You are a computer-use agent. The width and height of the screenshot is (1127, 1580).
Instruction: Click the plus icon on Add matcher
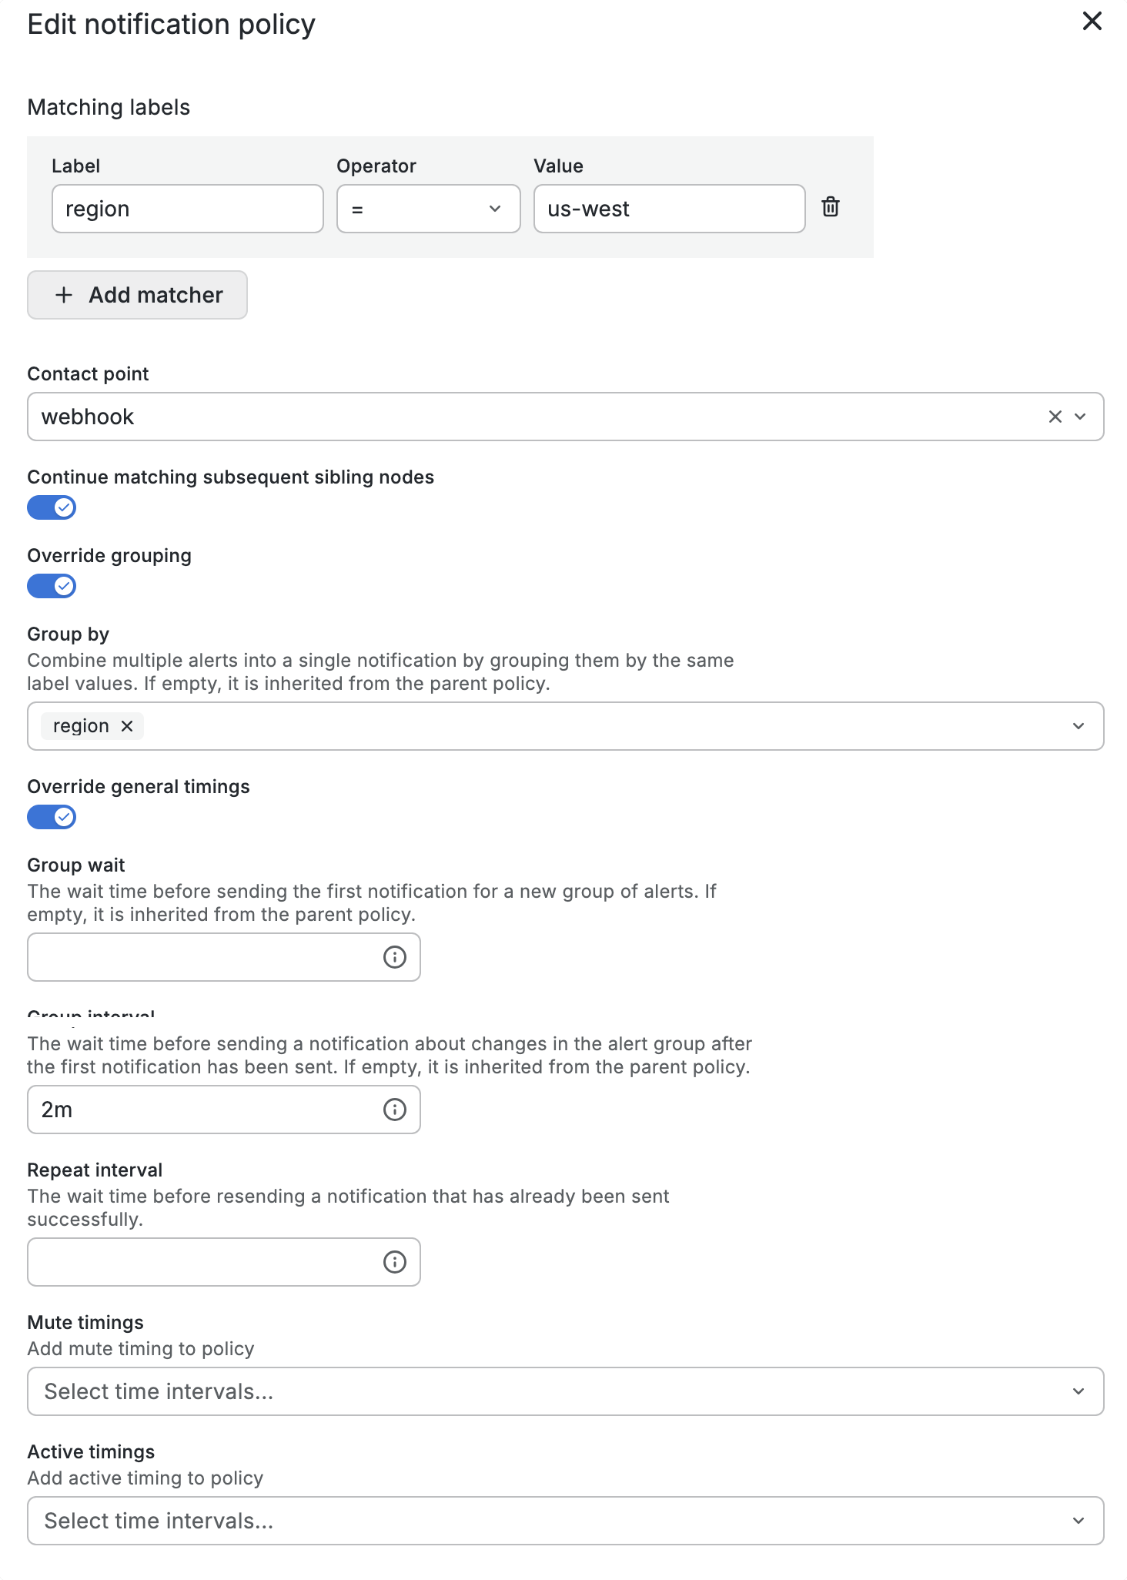pos(64,295)
